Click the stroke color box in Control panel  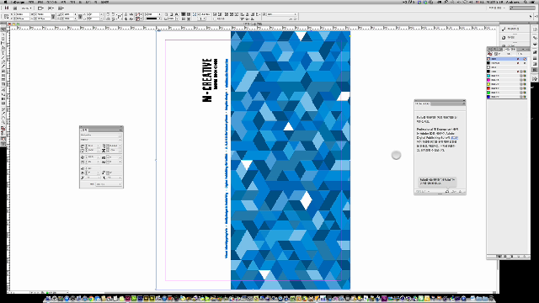click(x=138, y=19)
